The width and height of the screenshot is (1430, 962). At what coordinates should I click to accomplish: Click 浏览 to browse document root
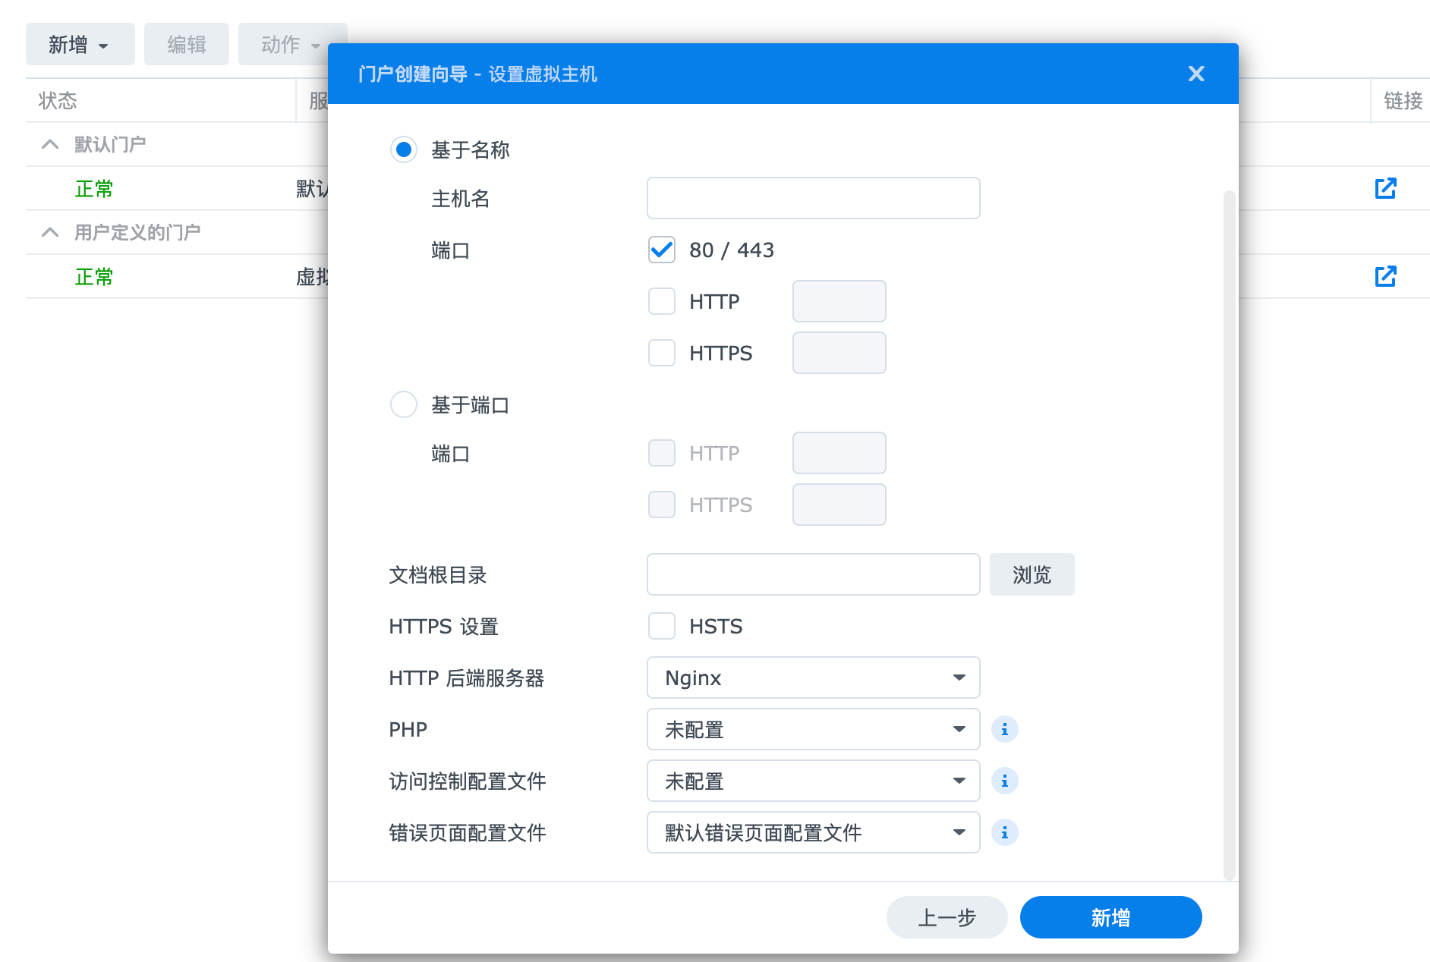click(x=1032, y=574)
